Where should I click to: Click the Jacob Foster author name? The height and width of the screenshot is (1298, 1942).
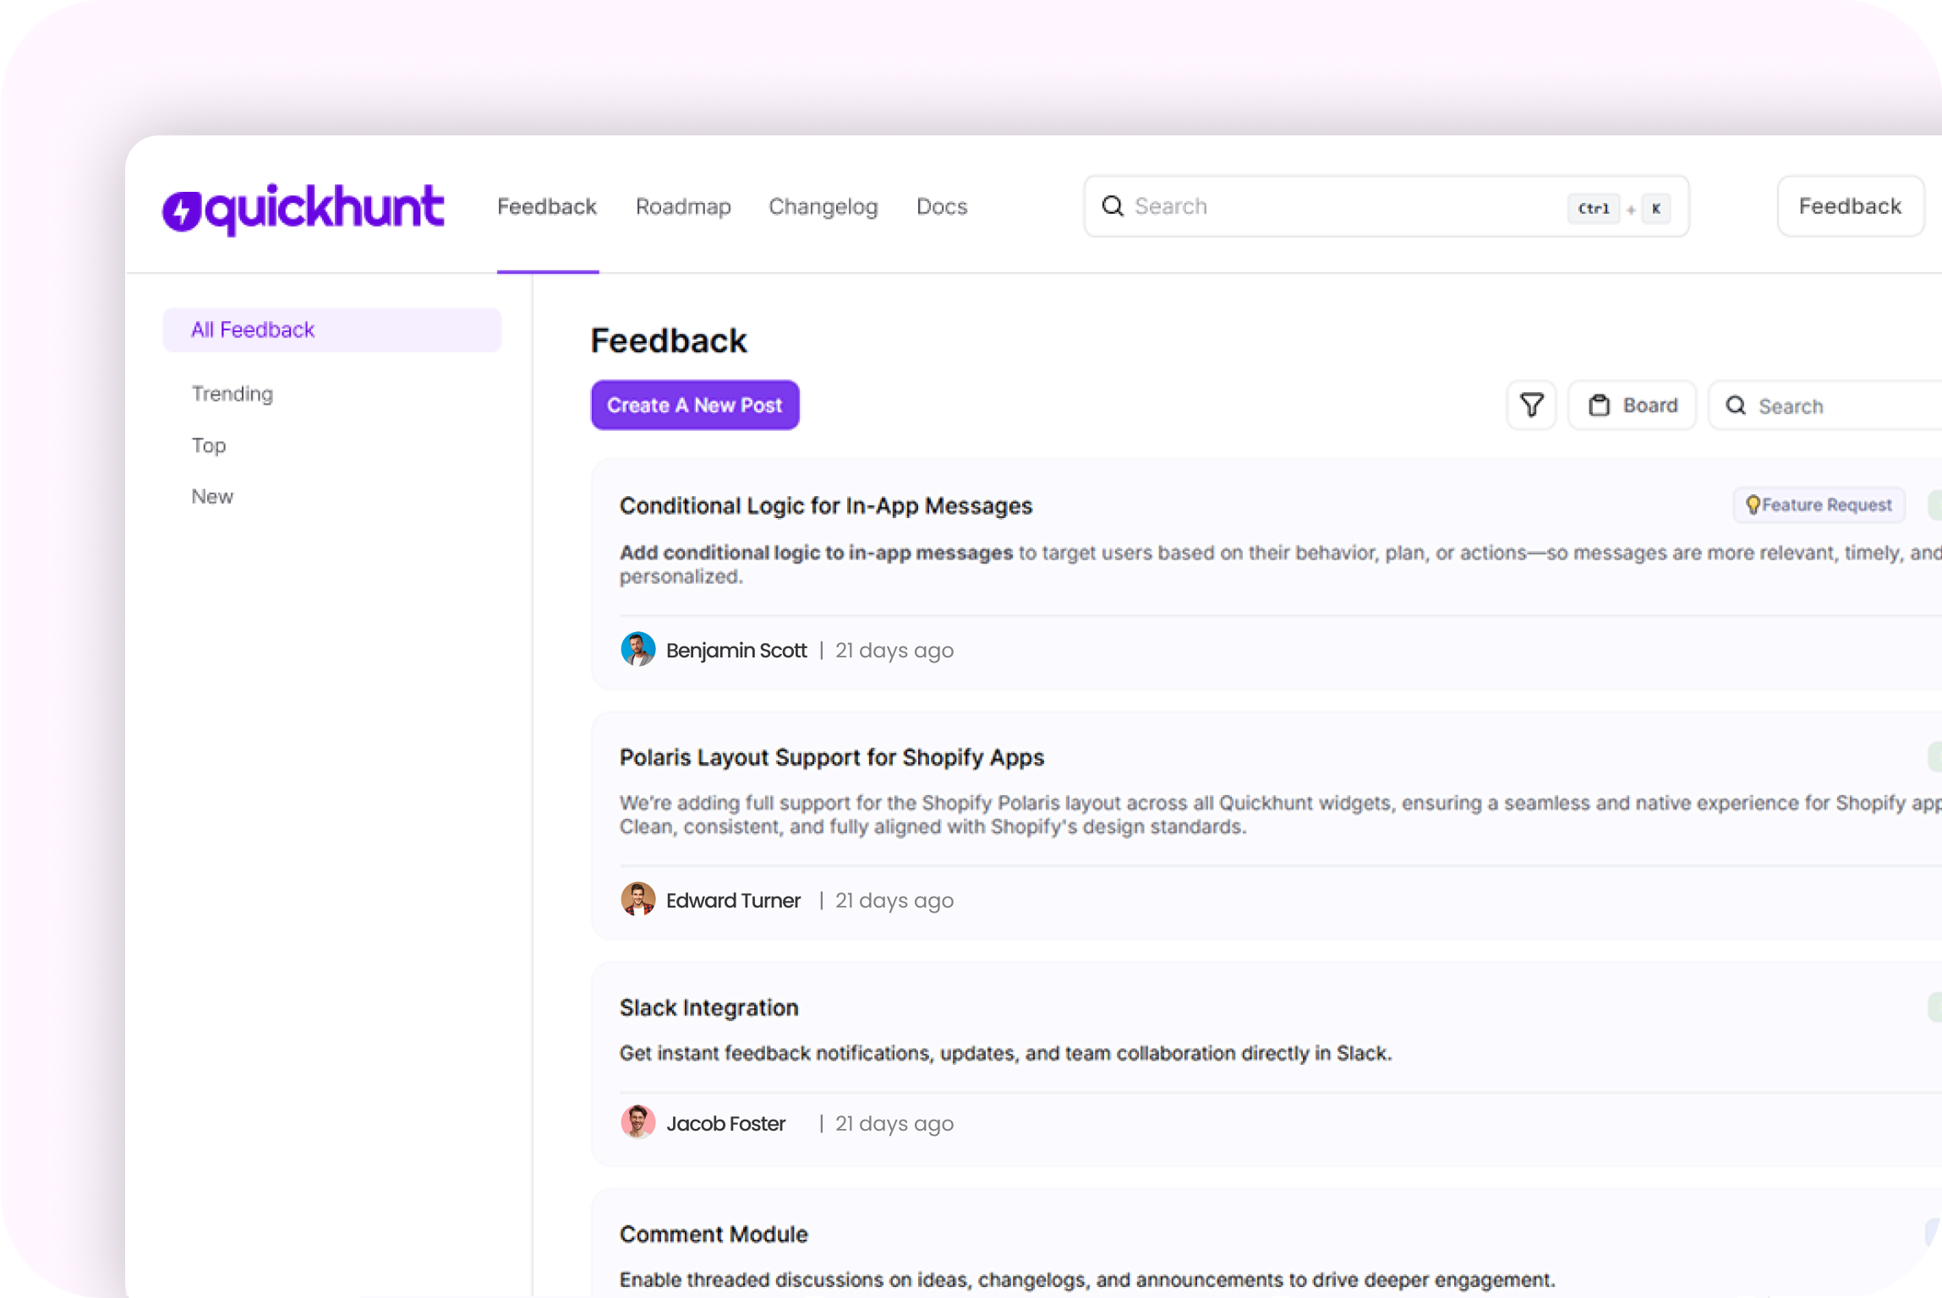[x=725, y=1123]
